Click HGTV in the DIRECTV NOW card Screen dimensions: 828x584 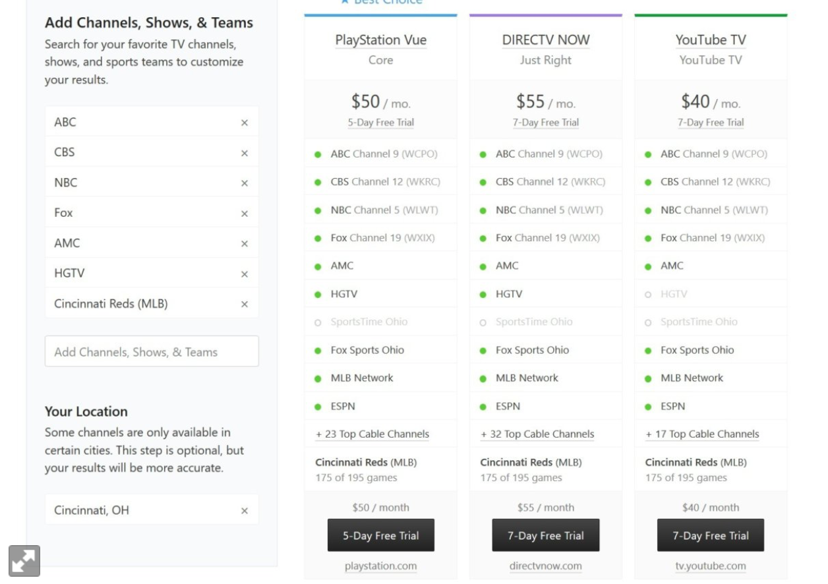(x=508, y=294)
